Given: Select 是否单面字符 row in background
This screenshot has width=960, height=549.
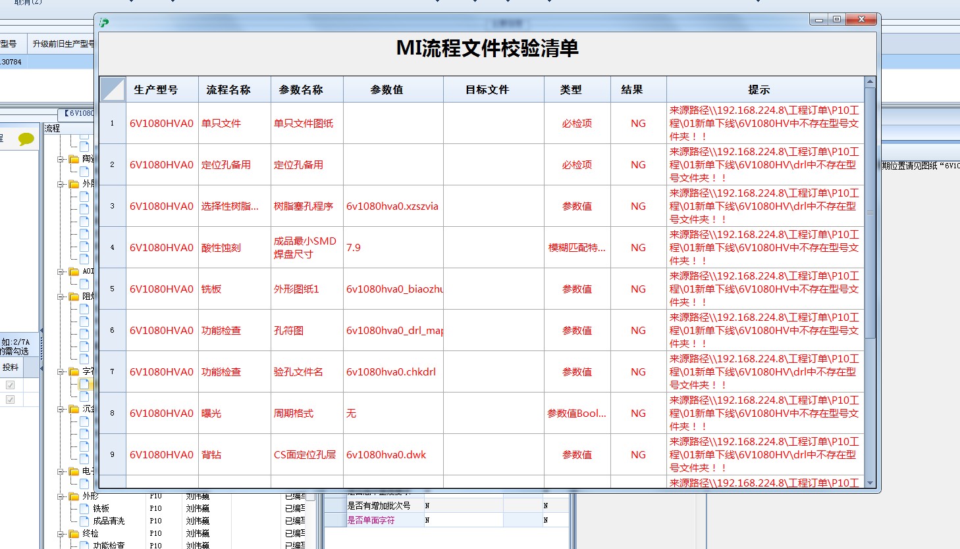Looking at the screenshot, I should coord(448,519).
